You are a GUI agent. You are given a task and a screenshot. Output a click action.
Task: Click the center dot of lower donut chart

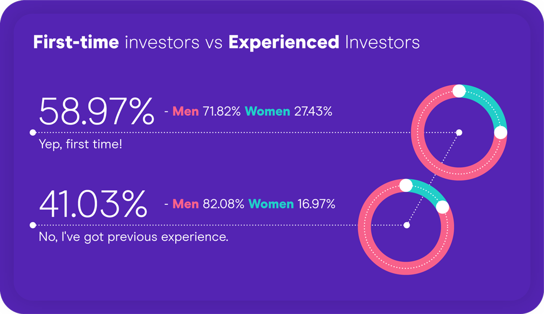pyautogui.click(x=406, y=225)
